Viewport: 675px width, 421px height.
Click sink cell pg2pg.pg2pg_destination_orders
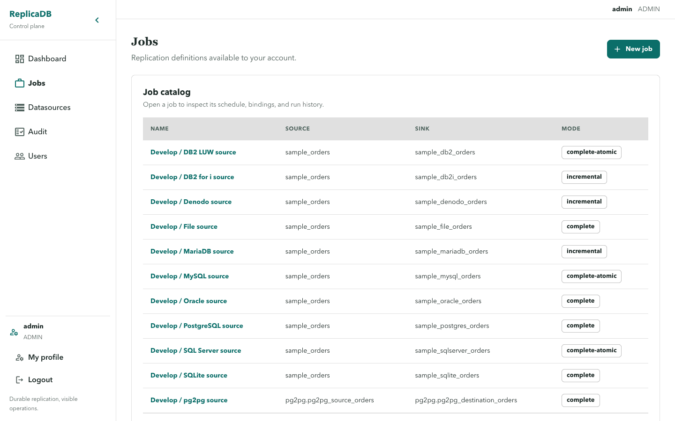466,400
